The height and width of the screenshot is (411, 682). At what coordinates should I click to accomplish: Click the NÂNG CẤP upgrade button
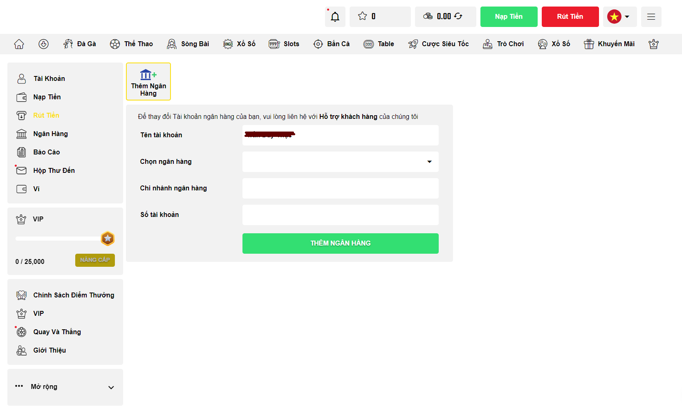pyautogui.click(x=95, y=260)
